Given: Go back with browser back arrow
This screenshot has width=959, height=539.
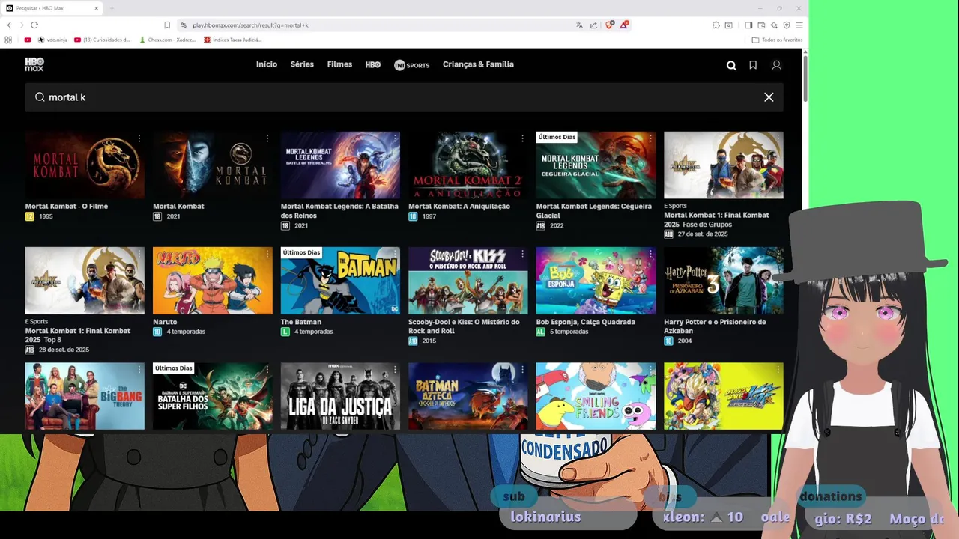Looking at the screenshot, I should 9,25.
